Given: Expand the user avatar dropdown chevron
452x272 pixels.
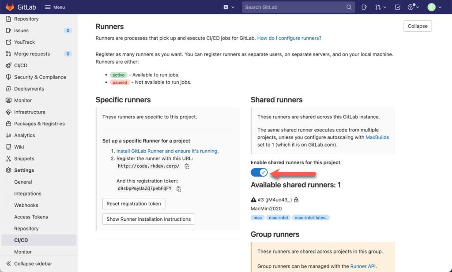Looking at the screenshot, I should [440, 7].
